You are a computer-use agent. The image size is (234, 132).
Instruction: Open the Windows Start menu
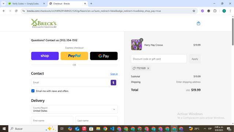4,129
